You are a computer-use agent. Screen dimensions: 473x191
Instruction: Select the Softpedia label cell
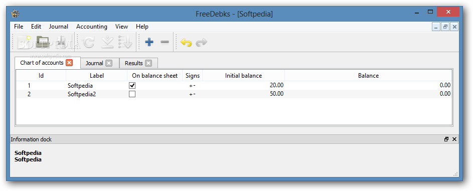96,86
